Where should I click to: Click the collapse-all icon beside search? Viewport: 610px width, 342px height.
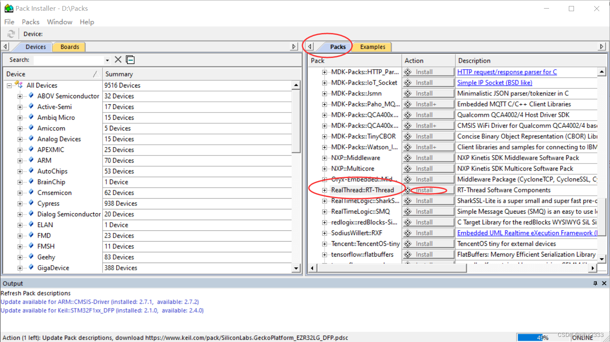click(x=130, y=60)
